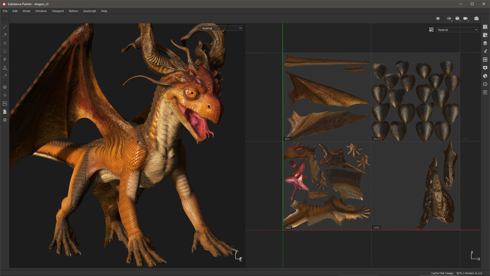The height and width of the screenshot is (276, 490).
Task: Pause the rendering engine
Action: click(x=438, y=18)
